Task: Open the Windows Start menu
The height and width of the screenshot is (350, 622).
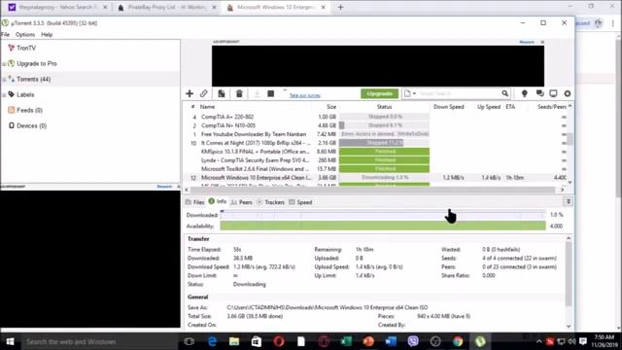Action: coord(11,341)
